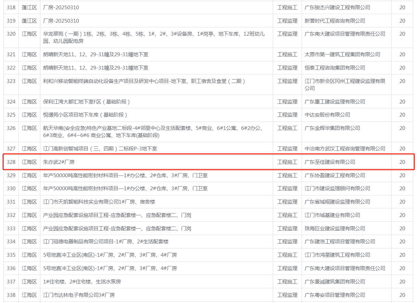Click company 江门市建设监理顾问有限公司

[337, 188]
